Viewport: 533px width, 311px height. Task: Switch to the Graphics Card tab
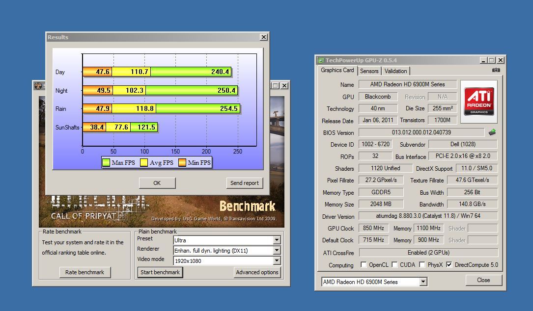click(337, 70)
